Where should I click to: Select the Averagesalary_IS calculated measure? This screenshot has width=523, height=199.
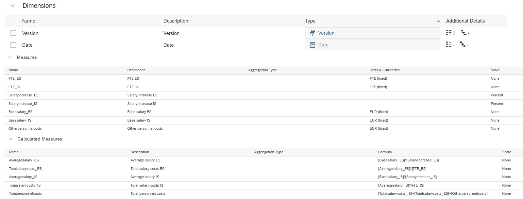click(x=23, y=177)
